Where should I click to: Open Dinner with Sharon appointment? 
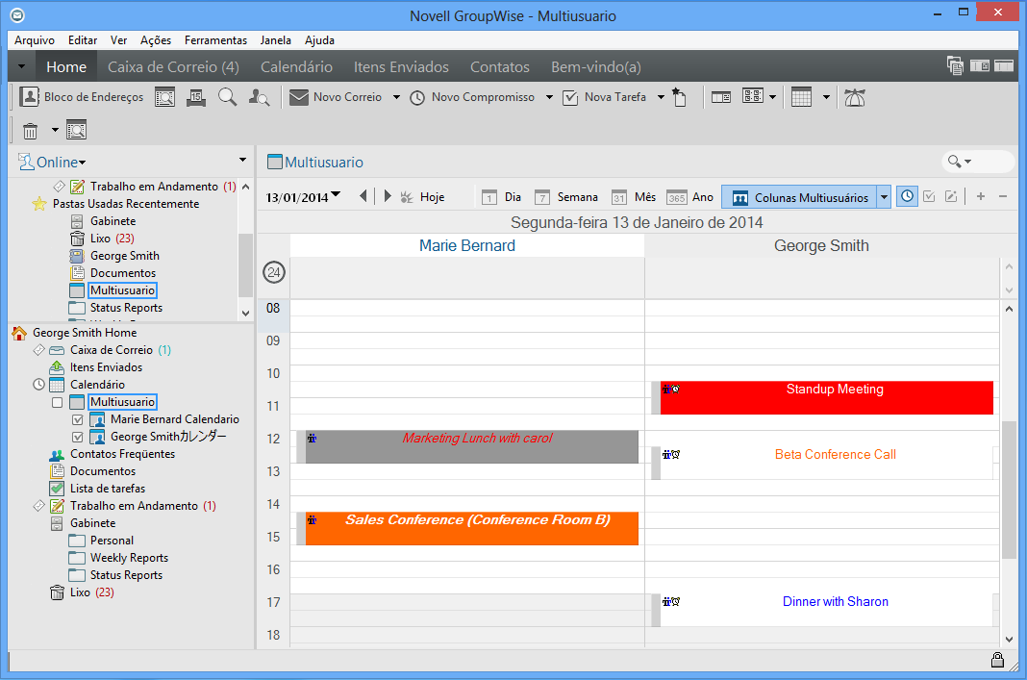[x=827, y=610]
